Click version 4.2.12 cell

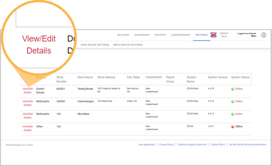(211, 114)
